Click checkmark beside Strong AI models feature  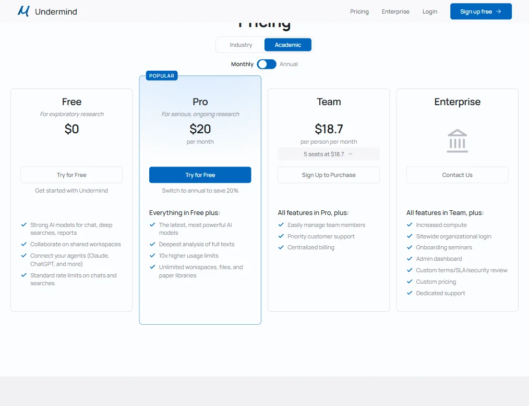click(x=24, y=224)
